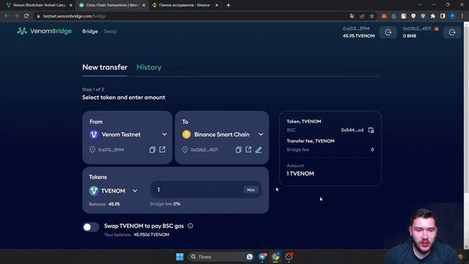Close the Cross-Chain Transactions tab
Screen dimensions: 469x264
pyautogui.click(x=144, y=5)
